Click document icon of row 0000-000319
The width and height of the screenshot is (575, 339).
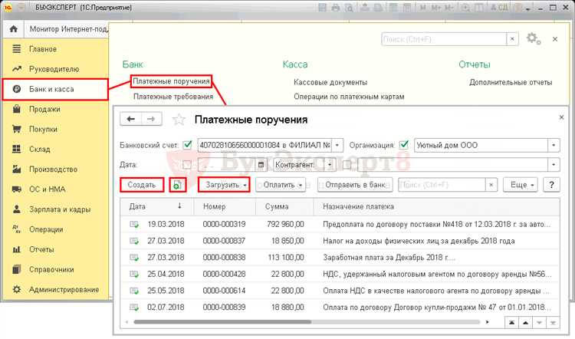click(134, 224)
